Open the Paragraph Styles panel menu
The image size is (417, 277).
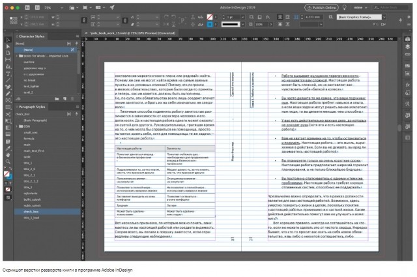pyautogui.click(x=78, y=107)
